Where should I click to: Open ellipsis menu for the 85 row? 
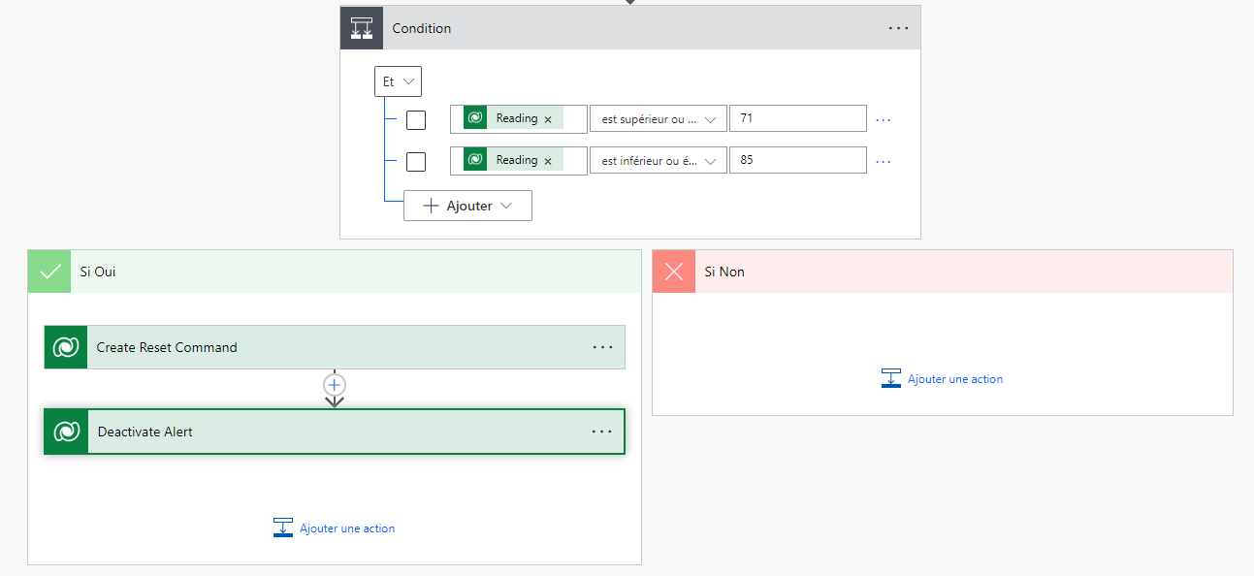click(x=883, y=162)
